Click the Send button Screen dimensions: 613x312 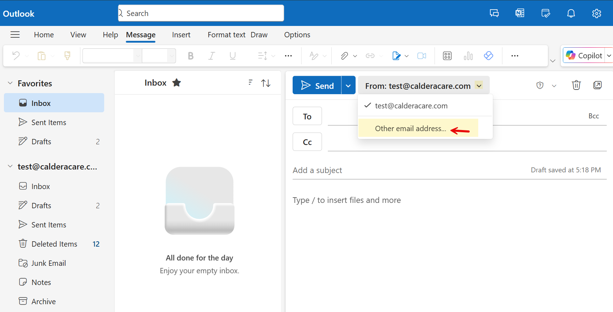click(x=317, y=85)
